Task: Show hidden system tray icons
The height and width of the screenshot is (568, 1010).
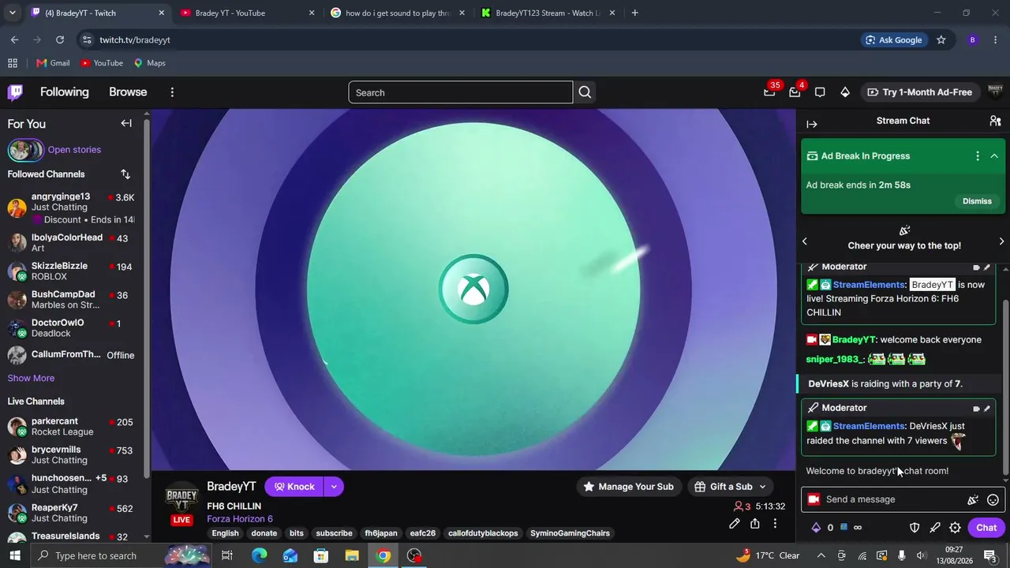Action: coord(821,555)
